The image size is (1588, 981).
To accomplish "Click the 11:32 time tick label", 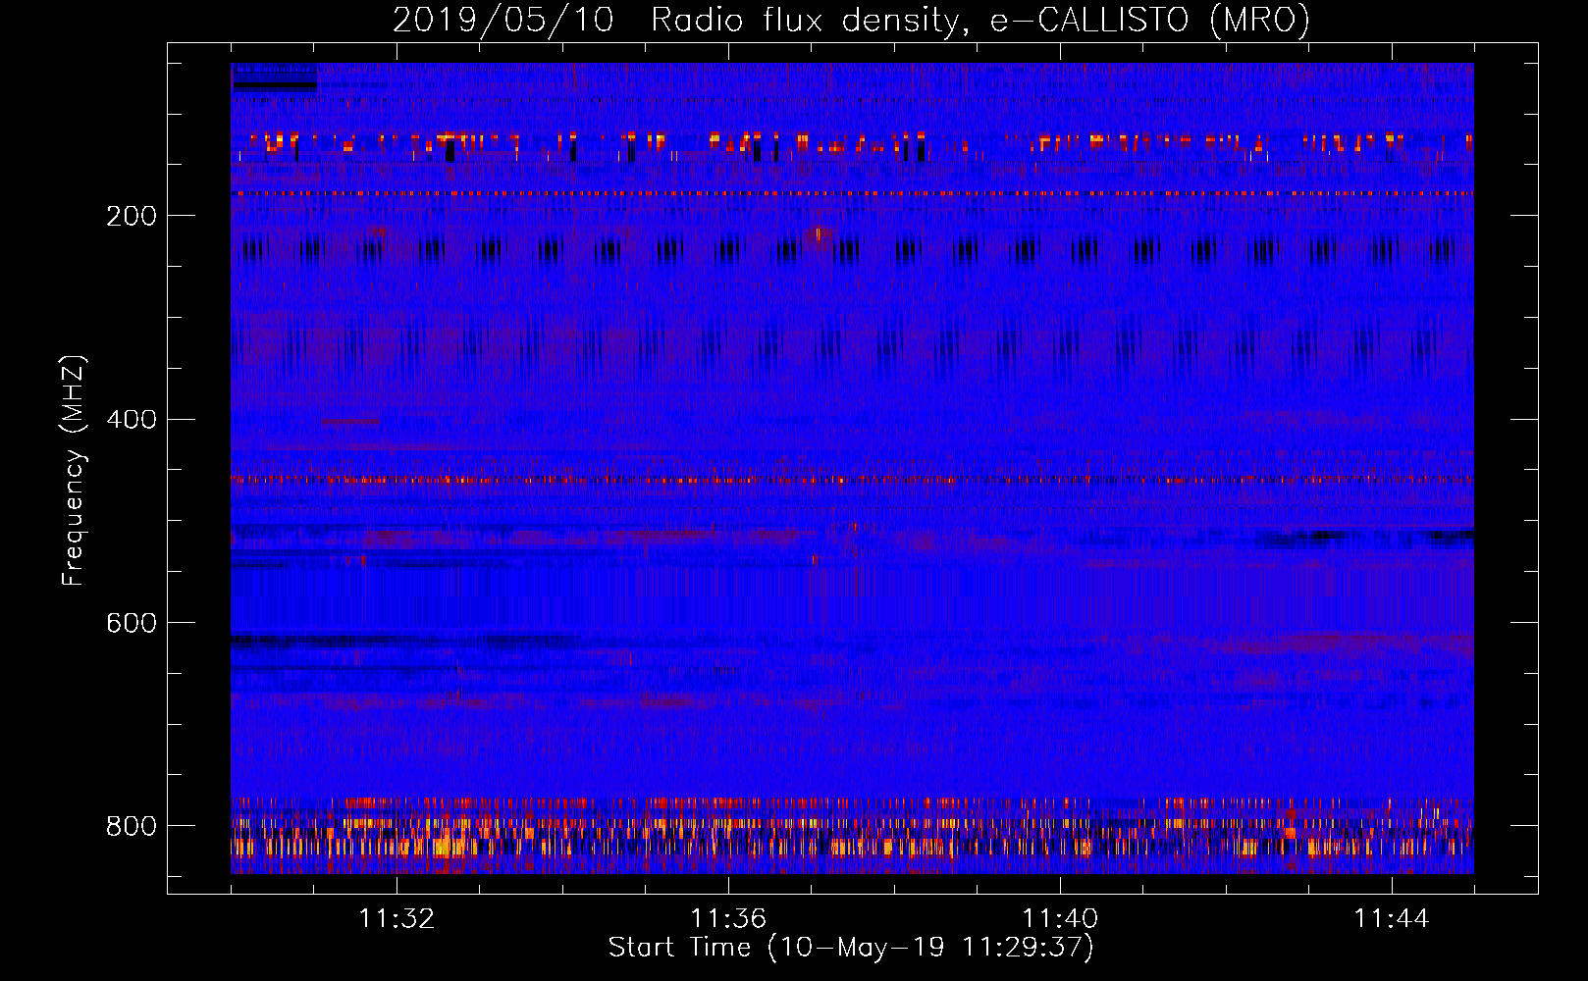I will tap(397, 919).
